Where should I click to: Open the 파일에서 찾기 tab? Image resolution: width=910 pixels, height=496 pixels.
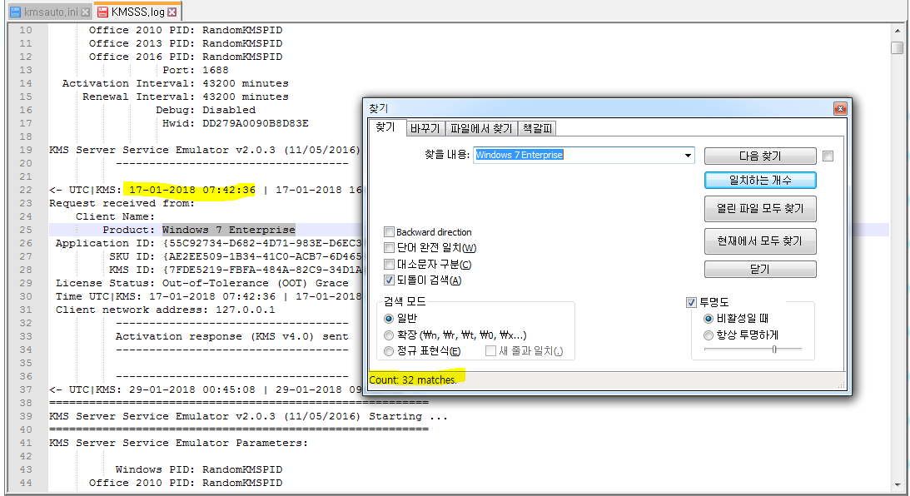coord(481,128)
